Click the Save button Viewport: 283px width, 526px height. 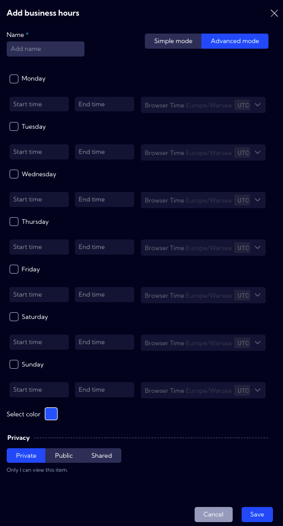point(257,514)
